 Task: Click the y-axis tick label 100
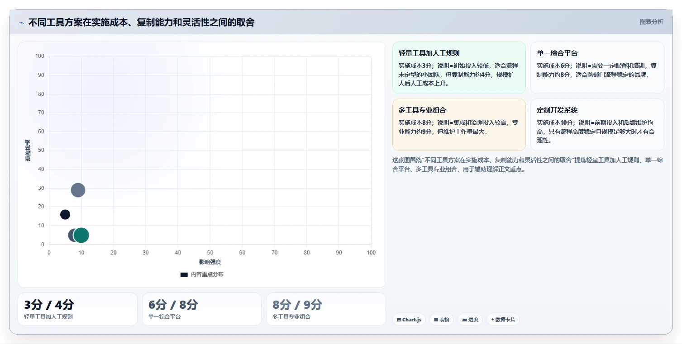tap(40, 56)
